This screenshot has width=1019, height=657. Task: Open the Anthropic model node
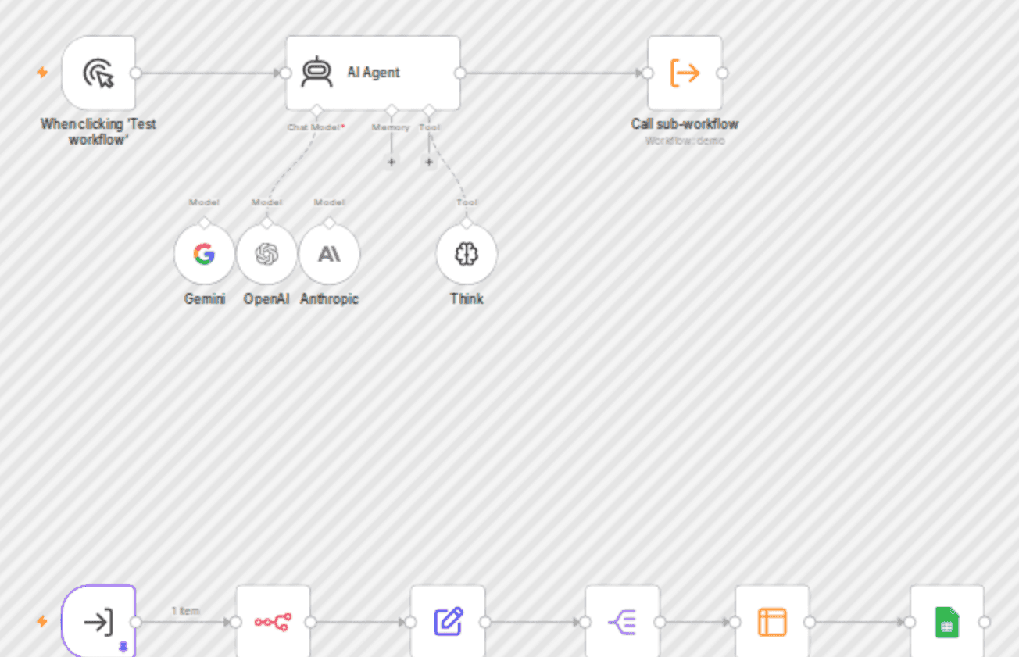click(x=329, y=254)
